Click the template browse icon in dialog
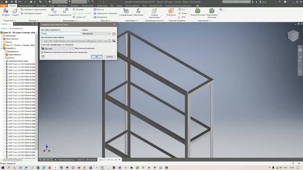Screen dimensions: 303x170 pos(114,34)
